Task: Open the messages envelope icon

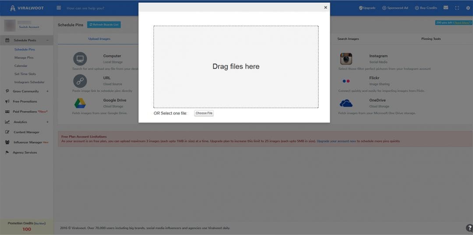Action: tap(446, 8)
